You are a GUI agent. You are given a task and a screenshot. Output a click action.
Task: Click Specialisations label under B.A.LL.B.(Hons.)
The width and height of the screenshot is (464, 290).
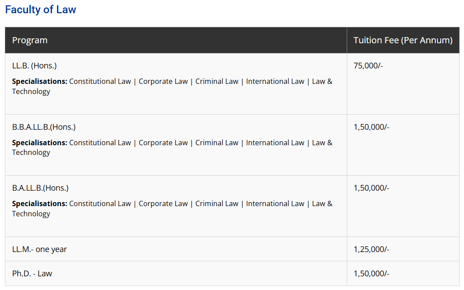[39, 203]
